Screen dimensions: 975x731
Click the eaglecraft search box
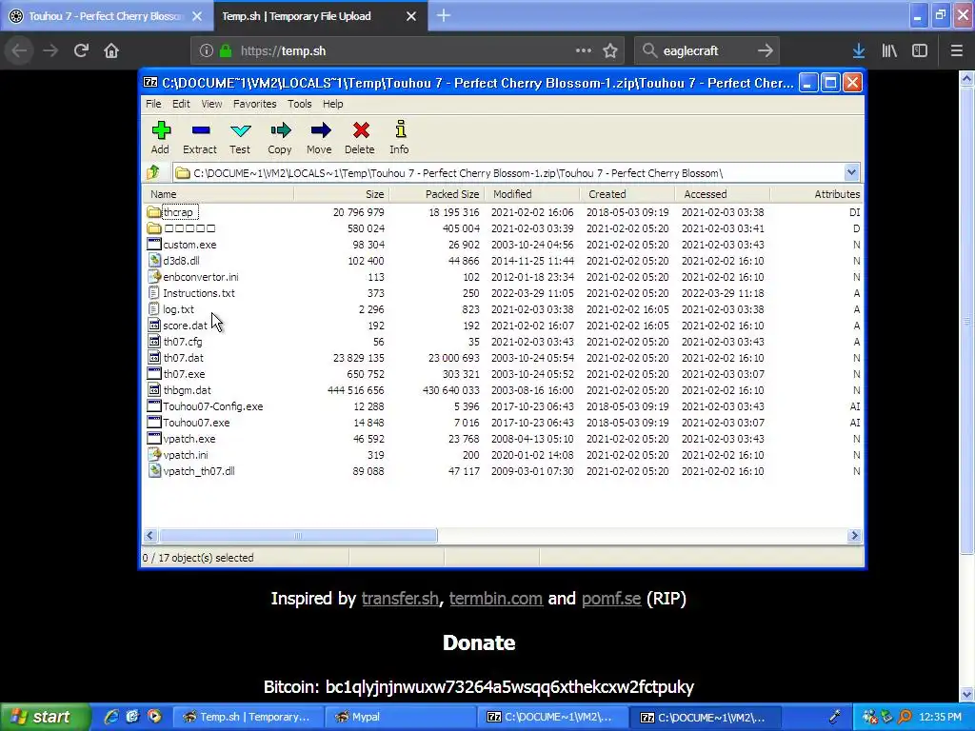tap(706, 51)
